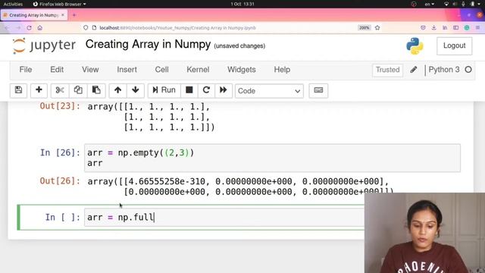Click the Creating Array in Numpy browser tab

point(33,15)
